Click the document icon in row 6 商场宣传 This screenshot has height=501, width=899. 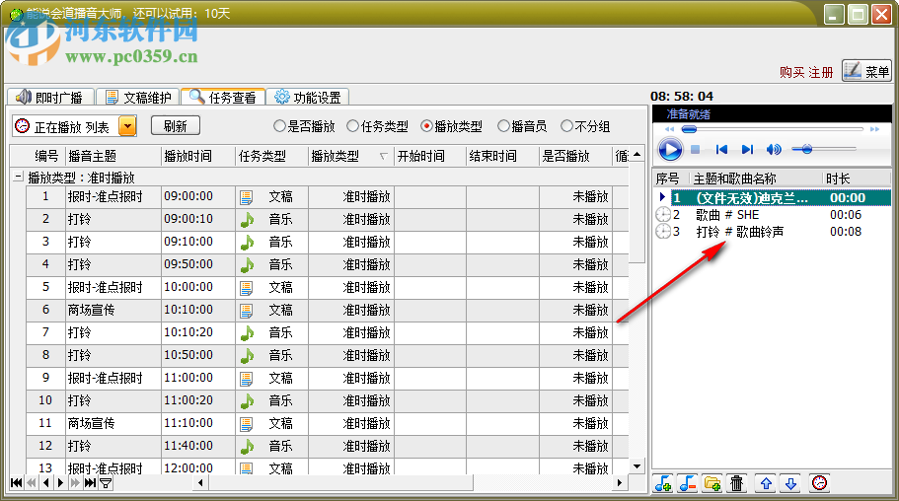pyautogui.click(x=247, y=312)
